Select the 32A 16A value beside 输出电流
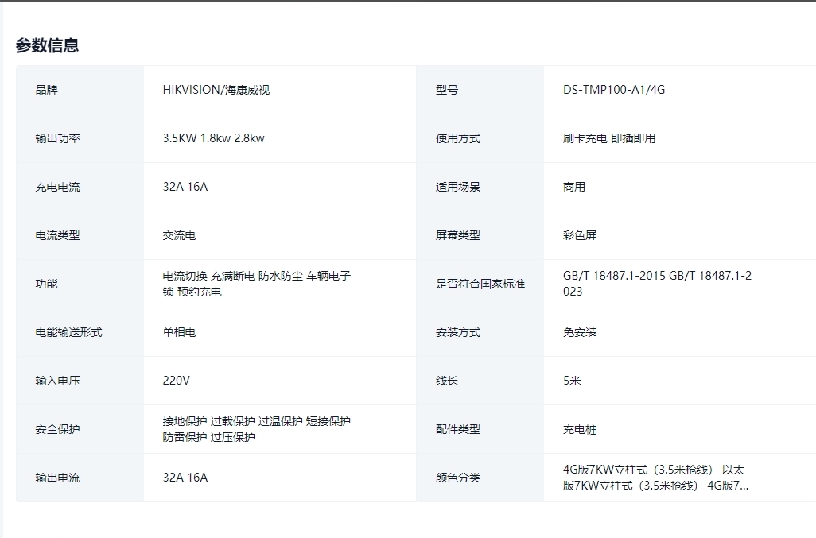Screen dimensions: 816x538 pyautogui.click(x=185, y=478)
